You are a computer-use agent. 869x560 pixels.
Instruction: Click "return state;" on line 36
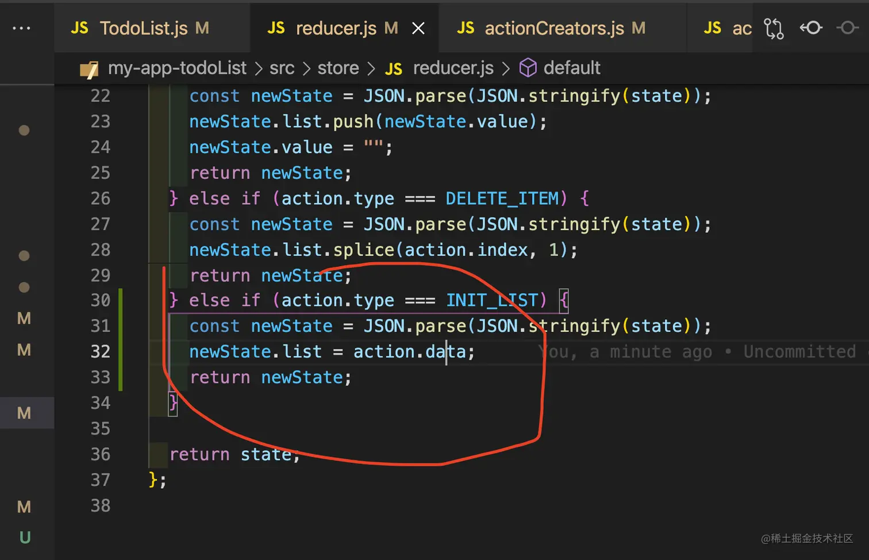coord(234,454)
